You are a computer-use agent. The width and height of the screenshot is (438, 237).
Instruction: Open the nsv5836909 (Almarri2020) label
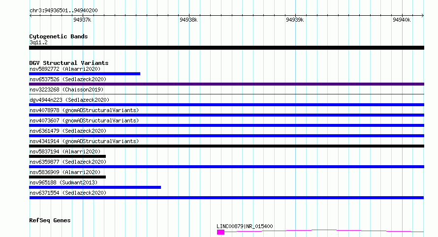point(65,172)
